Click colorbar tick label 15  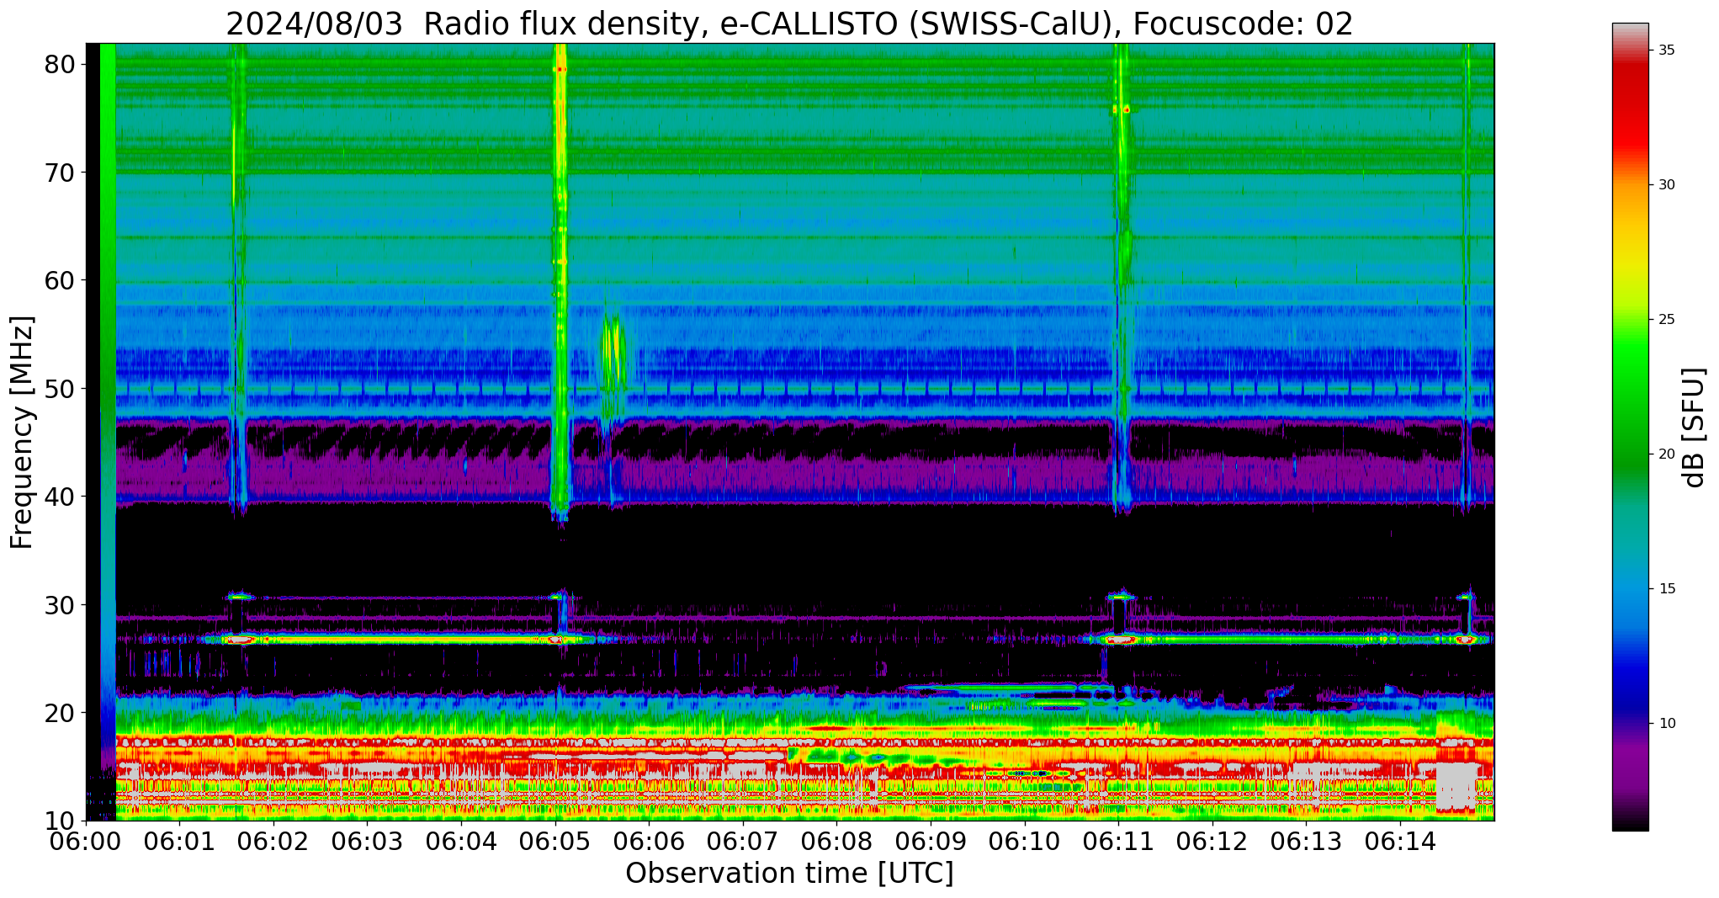(1666, 589)
